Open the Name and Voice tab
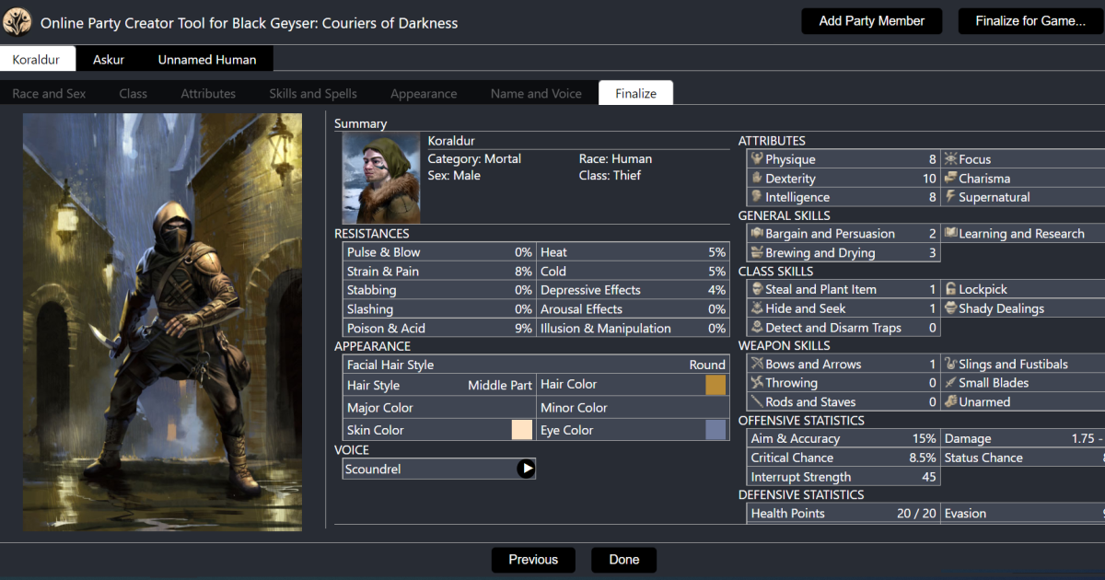1105x580 pixels. point(536,93)
